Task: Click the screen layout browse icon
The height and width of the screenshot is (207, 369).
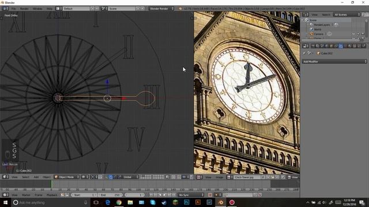Action: coord(59,9)
